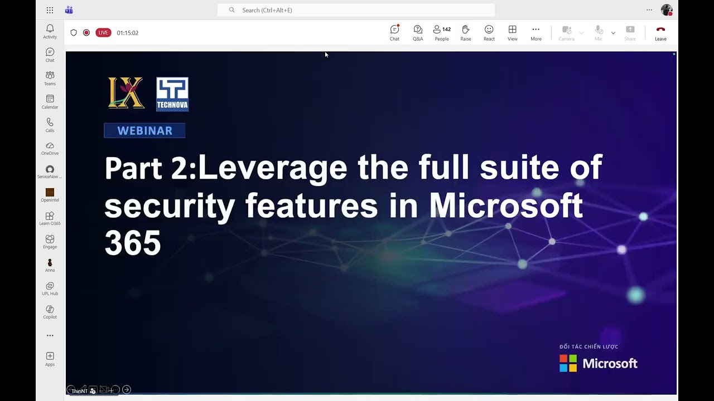Open the app launcher grid
Image resolution: width=714 pixels, height=401 pixels.
point(50,10)
